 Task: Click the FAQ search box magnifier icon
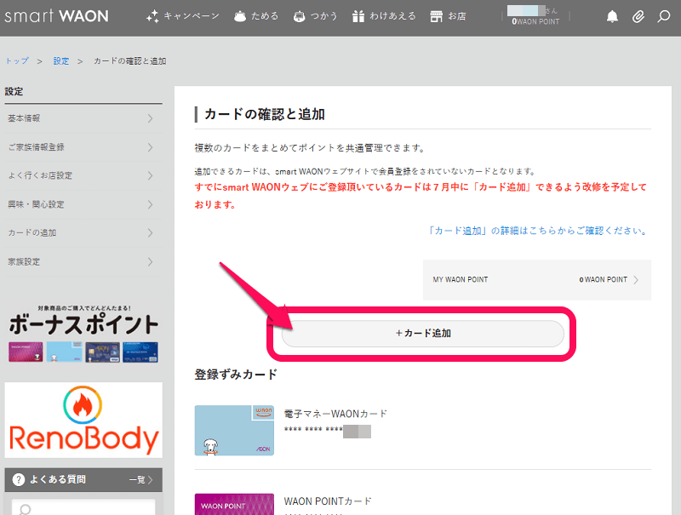pyautogui.click(x=26, y=509)
